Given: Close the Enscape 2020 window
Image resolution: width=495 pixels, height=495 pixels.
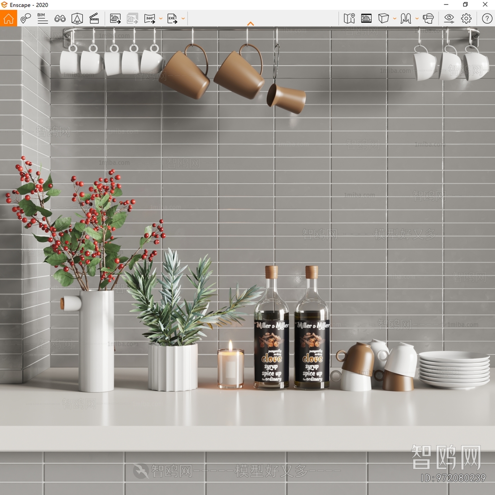Looking at the screenshot, I should pyautogui.click(x=485, y=5).
